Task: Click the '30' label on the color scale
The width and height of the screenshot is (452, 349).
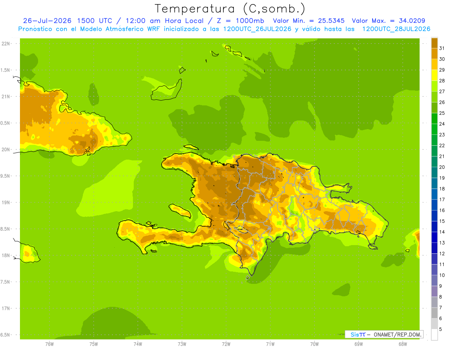Action: coord(442,59)
